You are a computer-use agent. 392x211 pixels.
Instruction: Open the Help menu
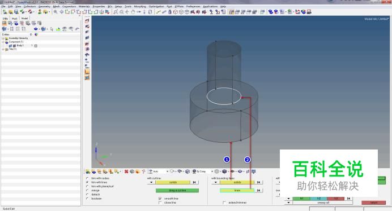click(x=223, y=6)
